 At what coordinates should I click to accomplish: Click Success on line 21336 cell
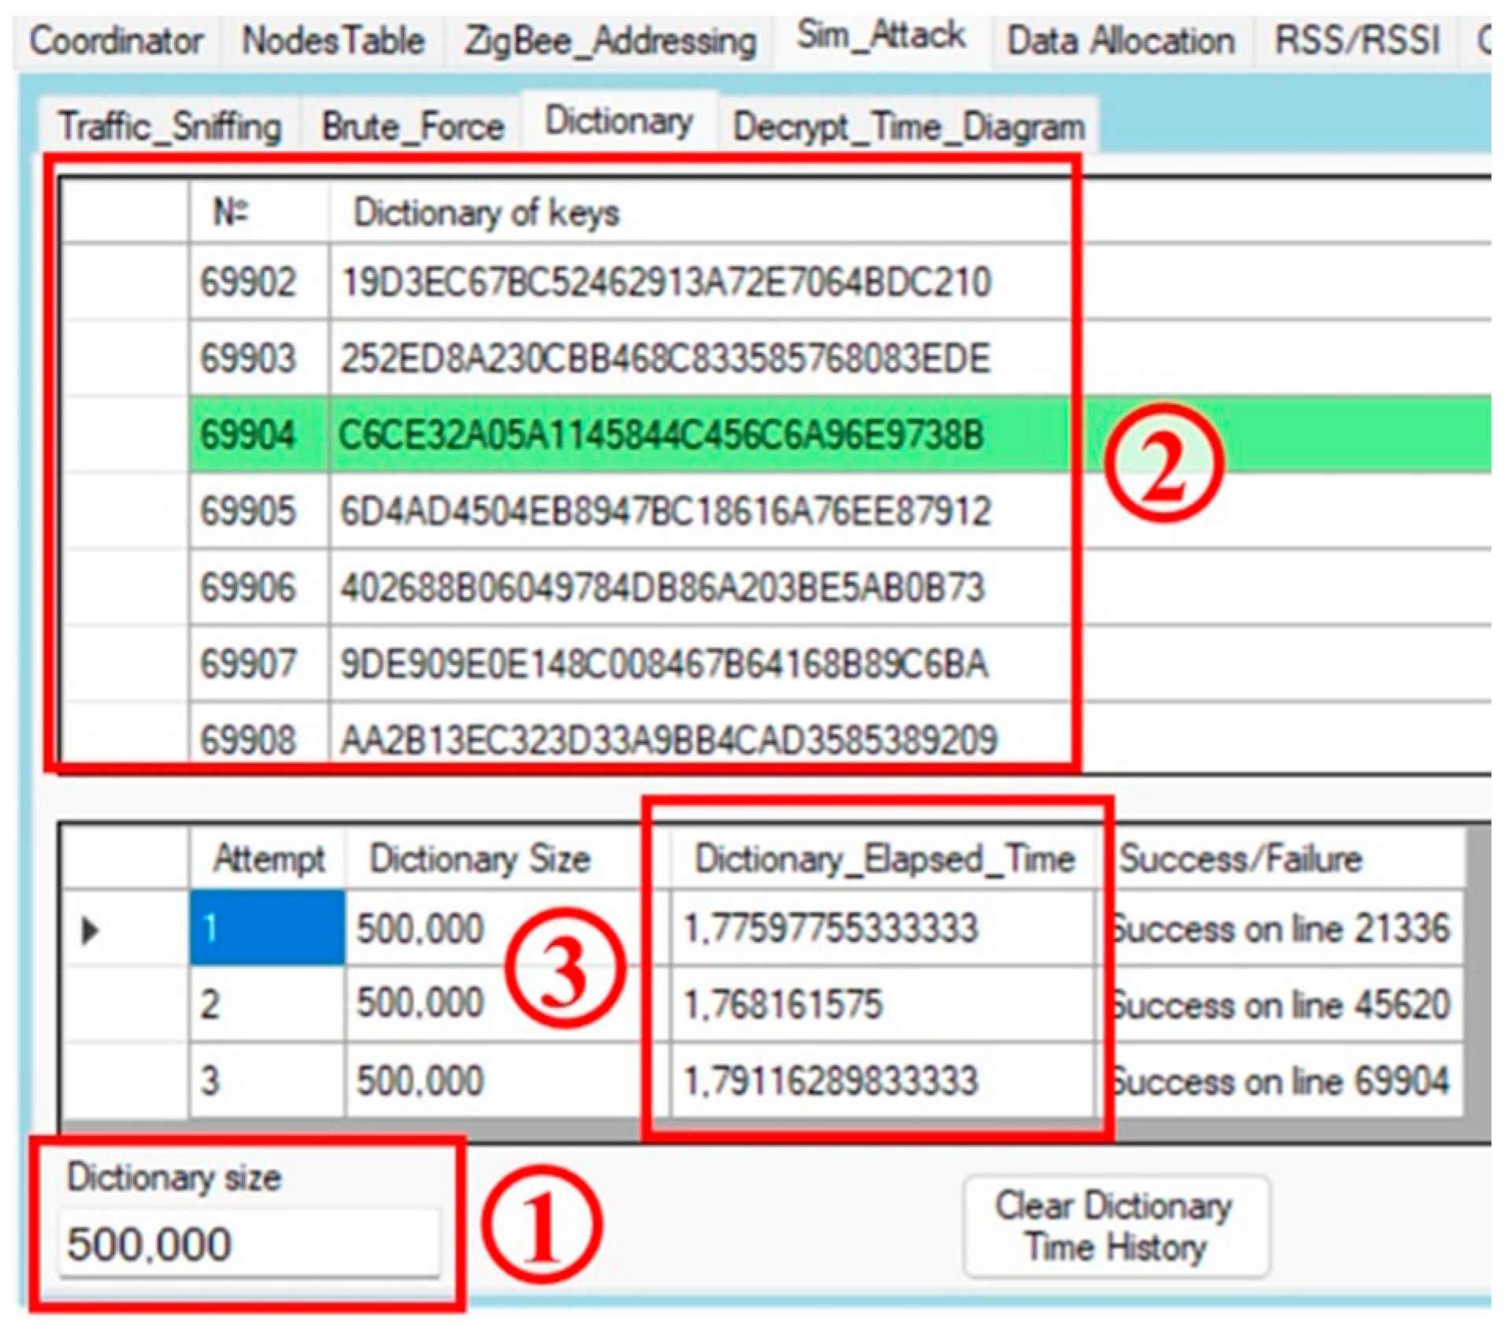pyautogui.click(x=1281, y=929)
